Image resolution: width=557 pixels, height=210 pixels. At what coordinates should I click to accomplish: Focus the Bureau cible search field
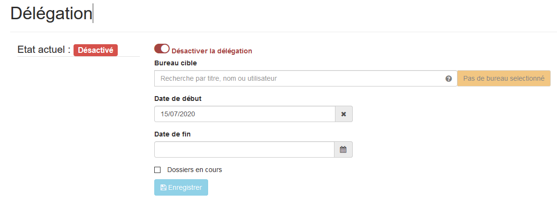[x=298, y=78]
